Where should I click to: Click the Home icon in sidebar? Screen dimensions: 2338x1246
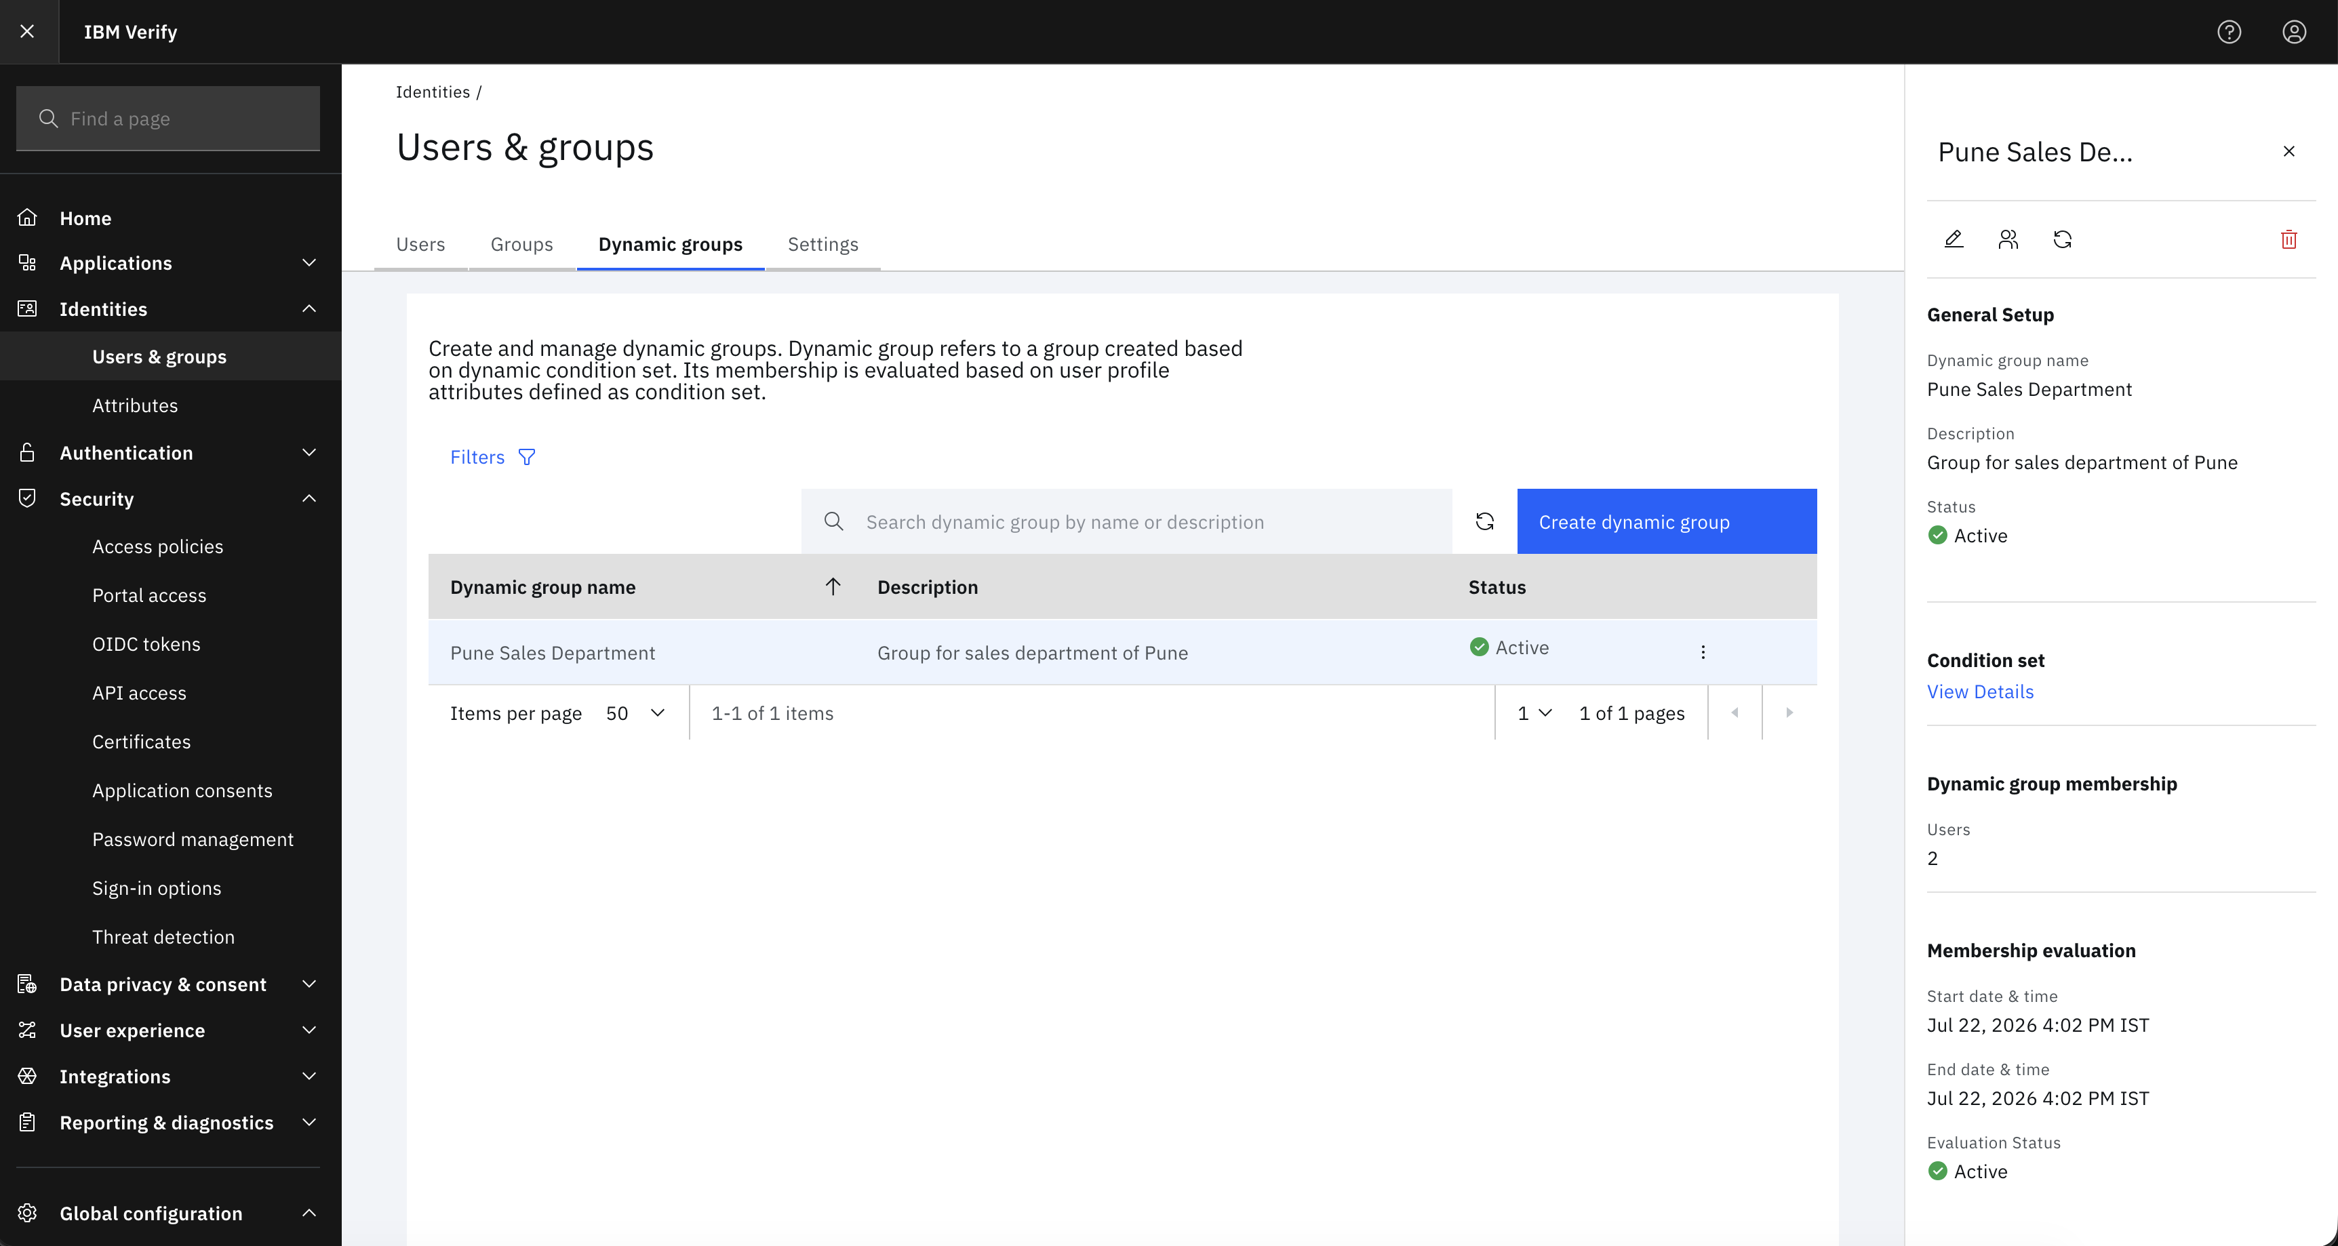tap(27, 218)
